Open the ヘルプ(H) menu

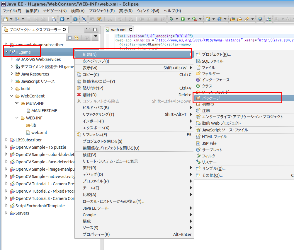[172, 11]
